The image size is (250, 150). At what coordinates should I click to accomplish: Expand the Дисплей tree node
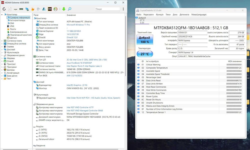[x=2, y=49]
